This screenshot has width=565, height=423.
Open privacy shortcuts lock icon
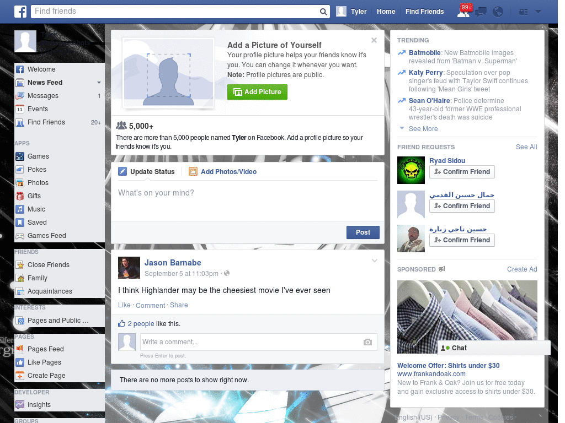(523, 12)
